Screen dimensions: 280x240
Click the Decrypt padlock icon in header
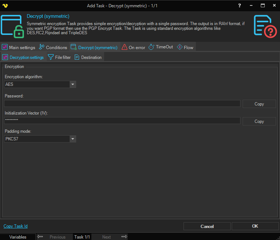(12, 27)
